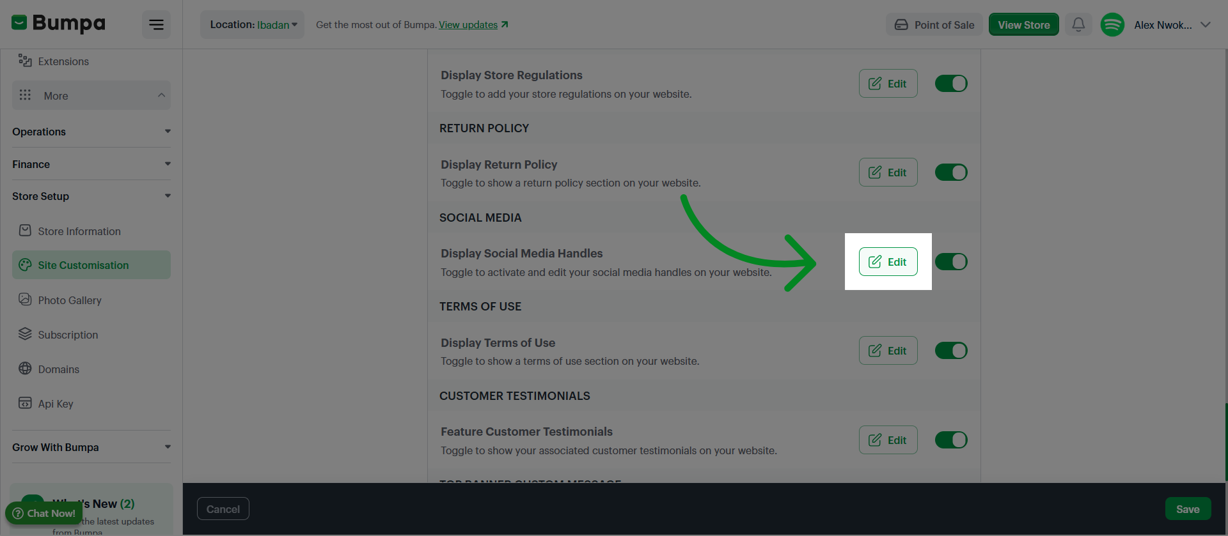Expand the Finance section
Screen dimensions: 1228x536
pos(91,164)
